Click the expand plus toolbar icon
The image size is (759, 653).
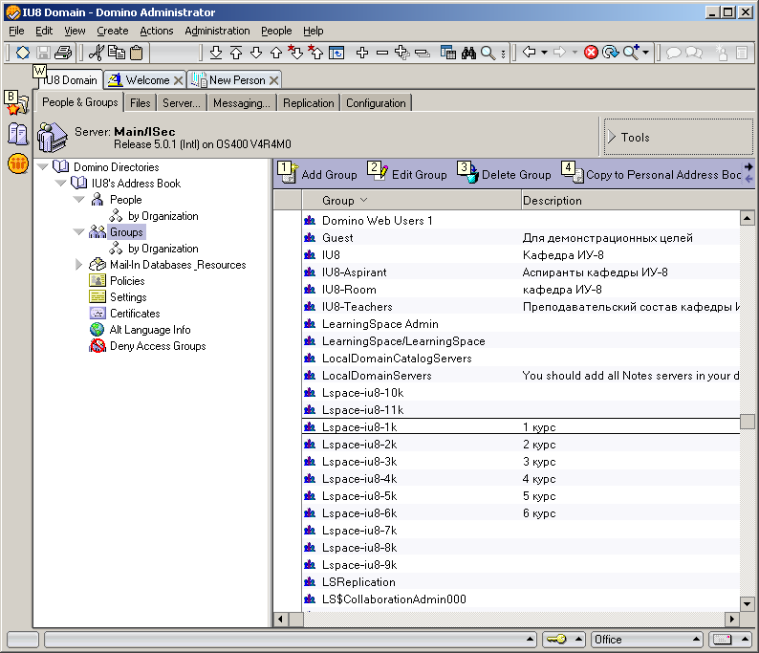362,53
